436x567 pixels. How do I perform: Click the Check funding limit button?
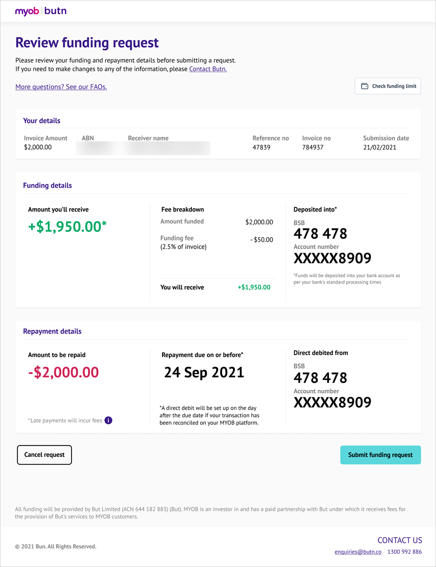click(x=388, y=86)
